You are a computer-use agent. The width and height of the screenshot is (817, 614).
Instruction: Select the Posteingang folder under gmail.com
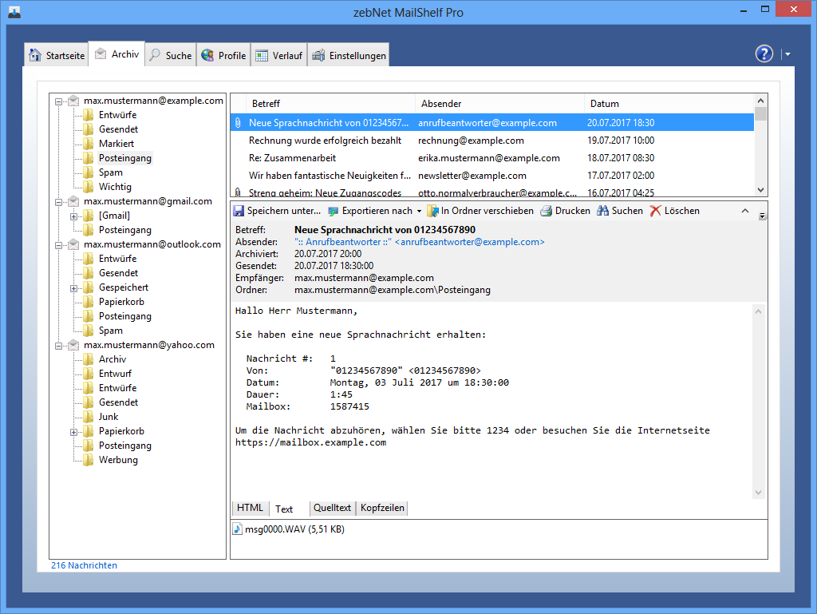pyautogui.click(x=125, y=230)
